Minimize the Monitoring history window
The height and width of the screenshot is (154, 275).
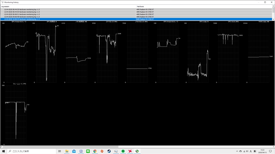259,2
